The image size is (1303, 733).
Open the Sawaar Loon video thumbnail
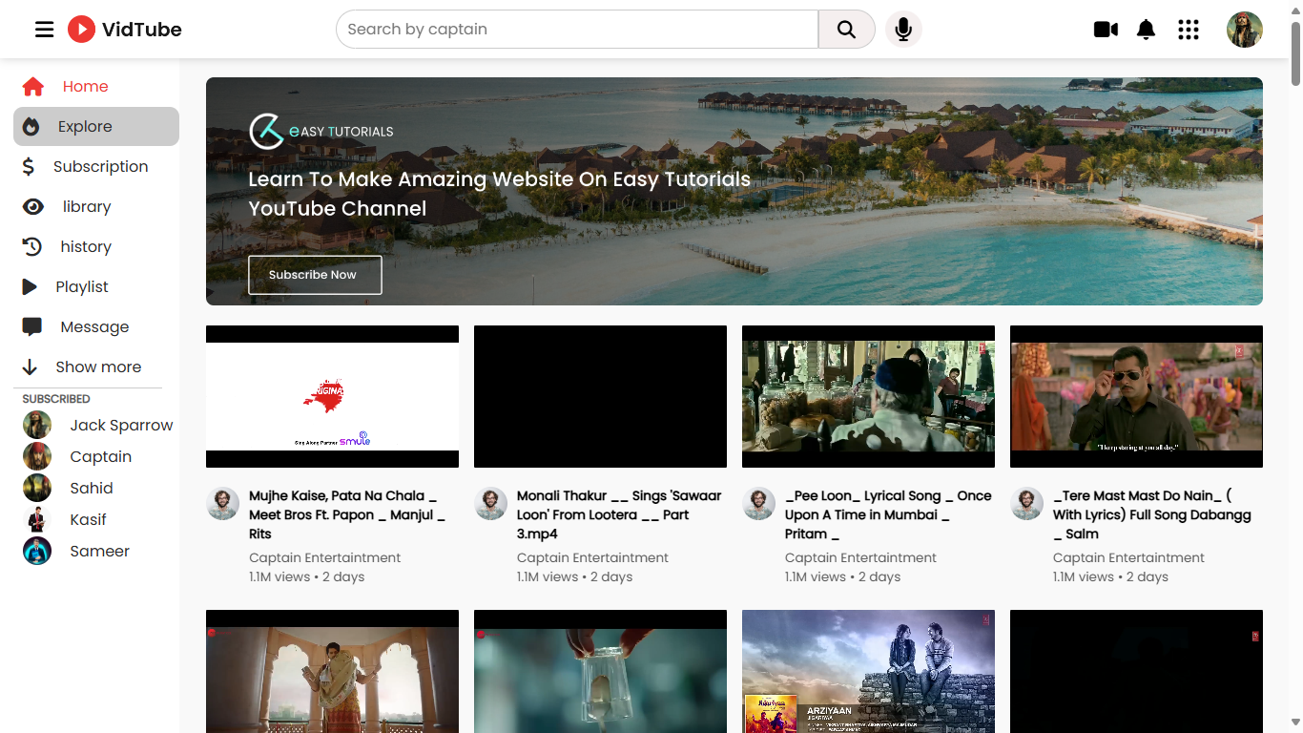600,396
